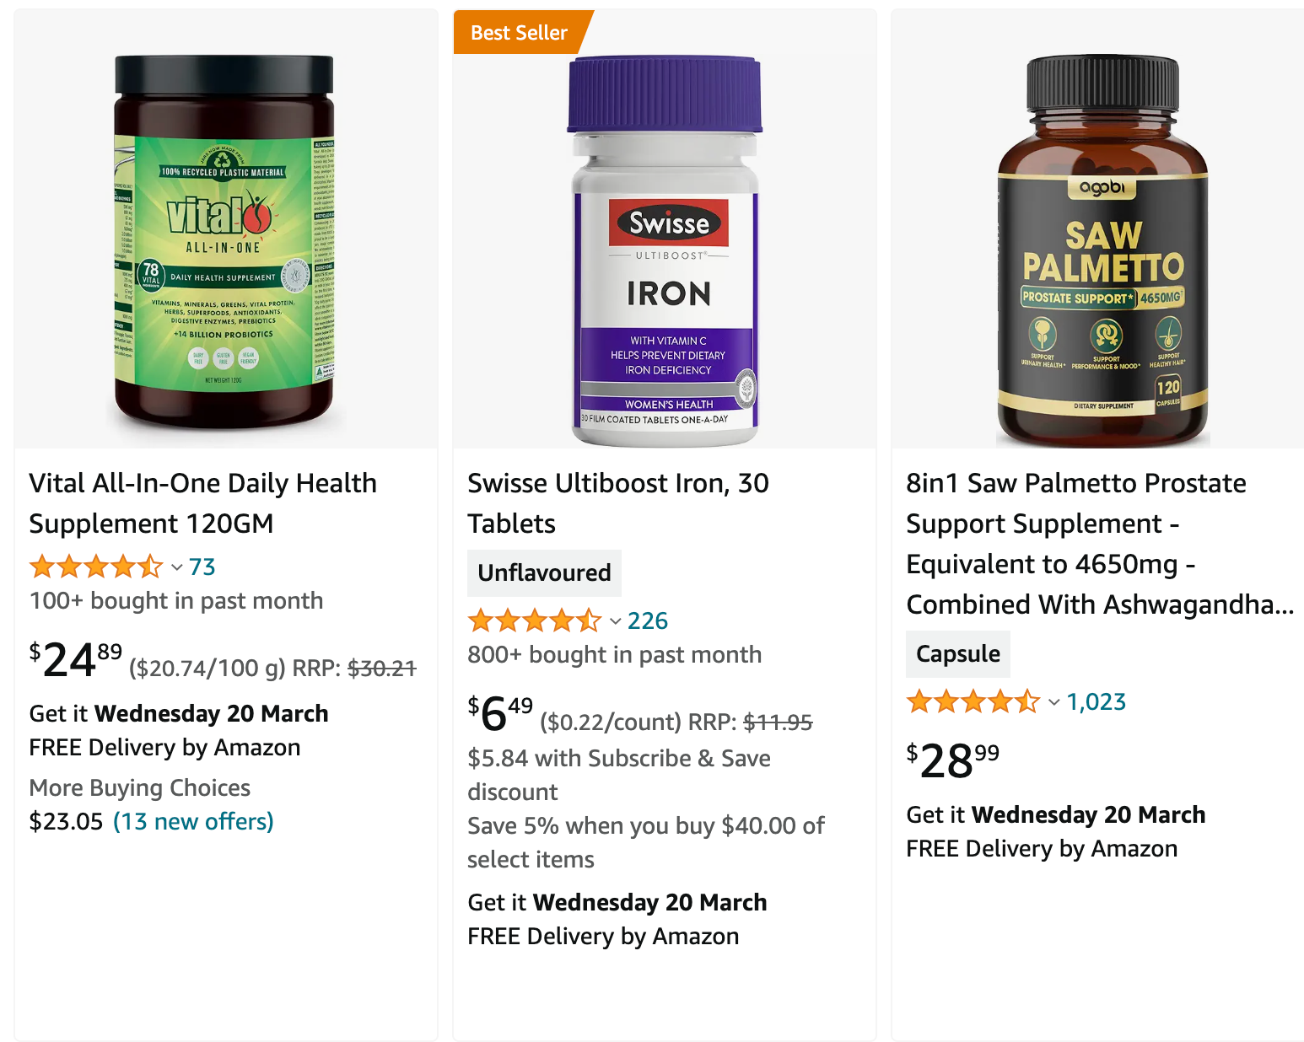This screenshot has height=1042, width=1304.
Task: Expand star rating breakdown for Vital supplement
Action: pos(177,567)
